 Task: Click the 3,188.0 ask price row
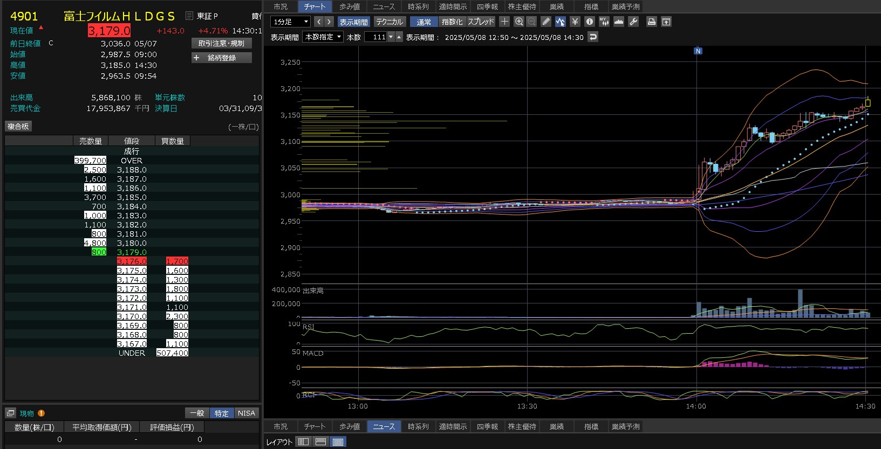[132, 169]
